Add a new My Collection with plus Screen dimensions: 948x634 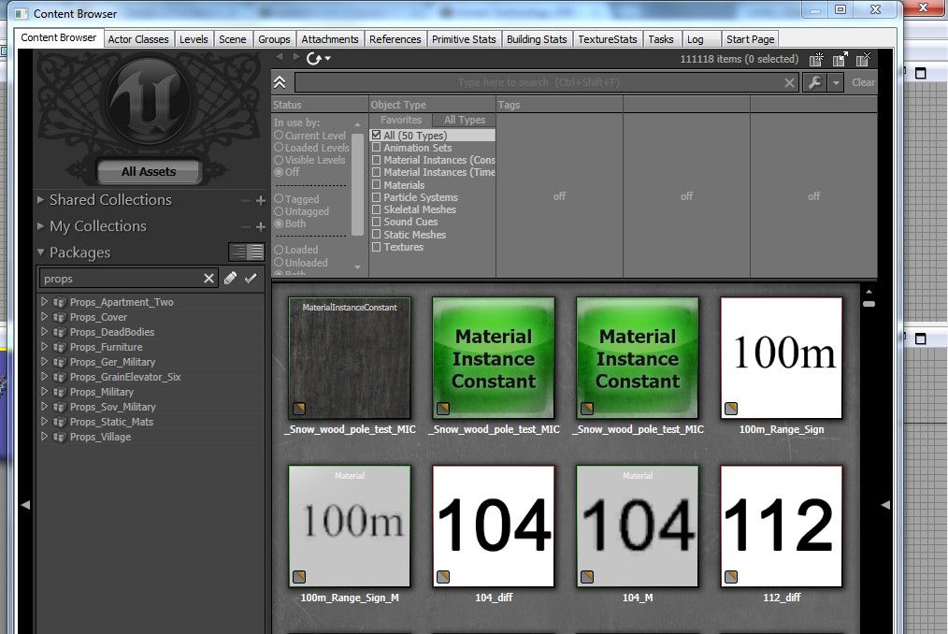[260, 226]
